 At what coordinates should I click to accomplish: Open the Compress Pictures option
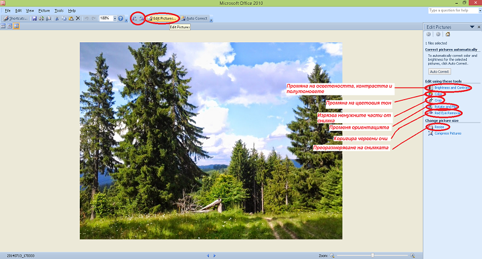pyautogui.click(x=448, y=133)
